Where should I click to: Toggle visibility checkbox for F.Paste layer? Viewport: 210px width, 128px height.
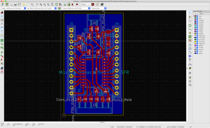click(197, 24)
